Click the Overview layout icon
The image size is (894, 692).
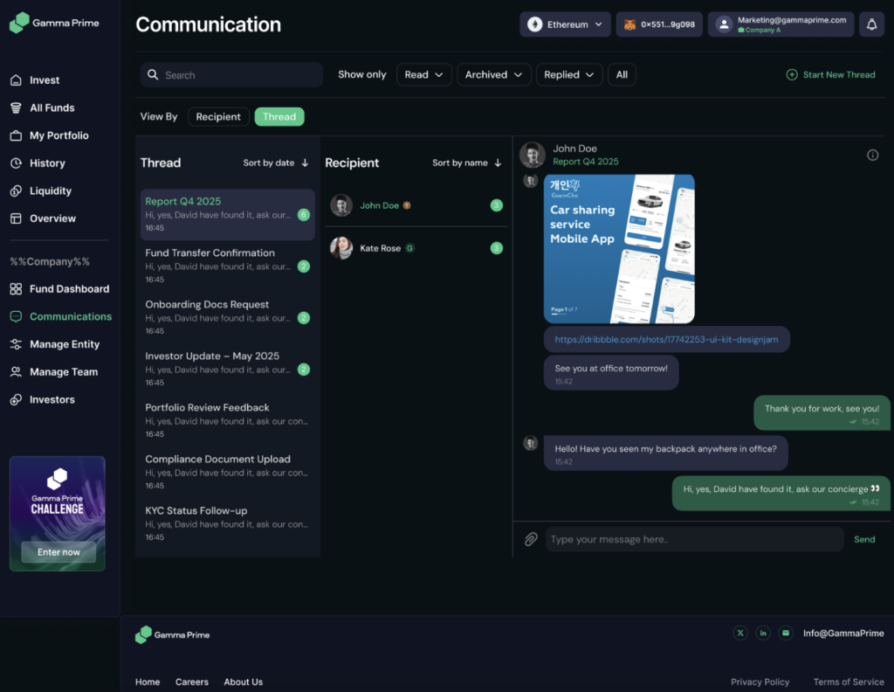pos(16,218)
